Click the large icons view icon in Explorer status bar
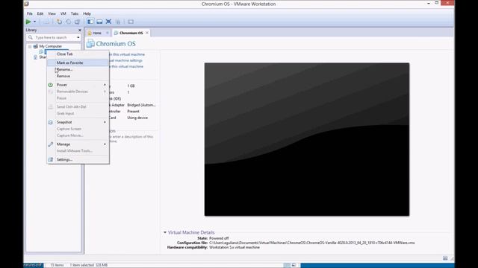The width and height of the screenshot is (478, 268). (294, 265)
